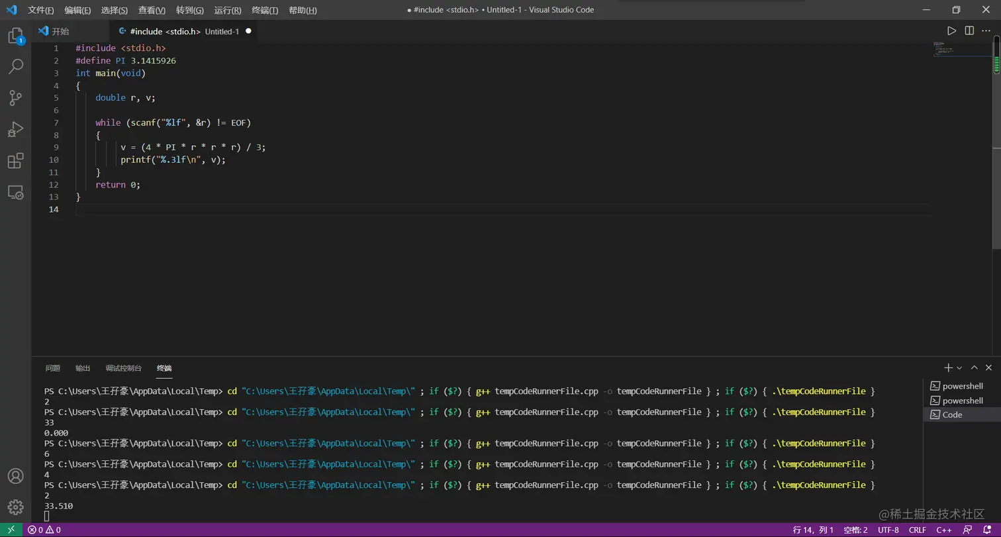
Task: Open the Extensions view icon
Action: [15, 161]
